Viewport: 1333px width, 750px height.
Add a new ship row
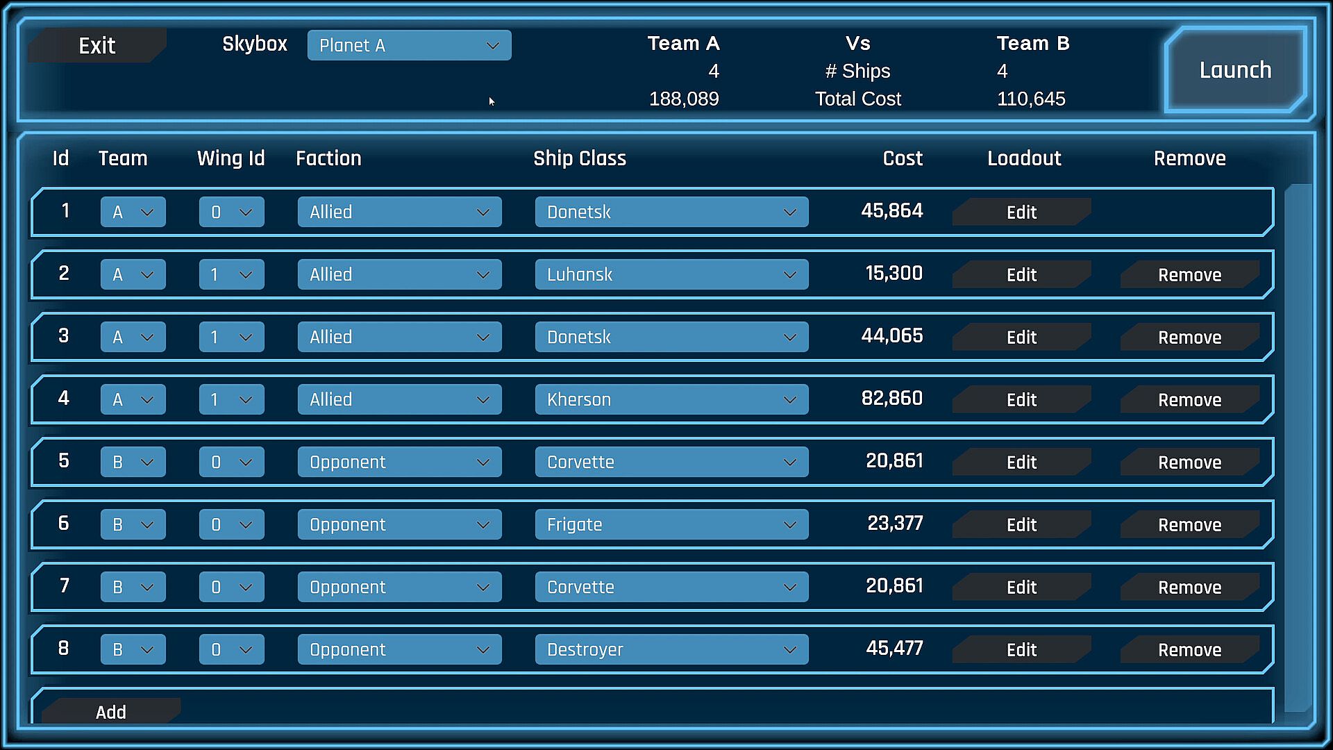tap(111, 712)
